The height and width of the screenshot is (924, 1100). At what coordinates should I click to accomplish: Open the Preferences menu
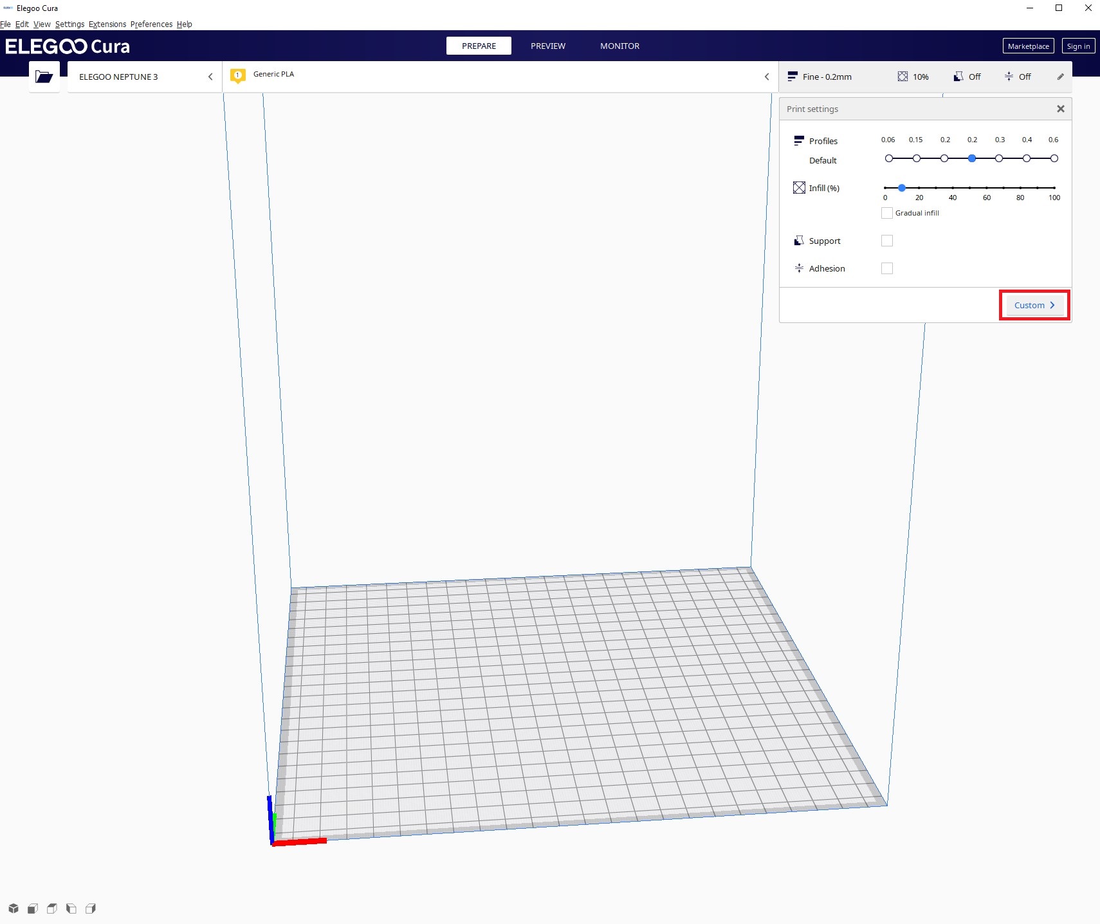click(151, 24)
